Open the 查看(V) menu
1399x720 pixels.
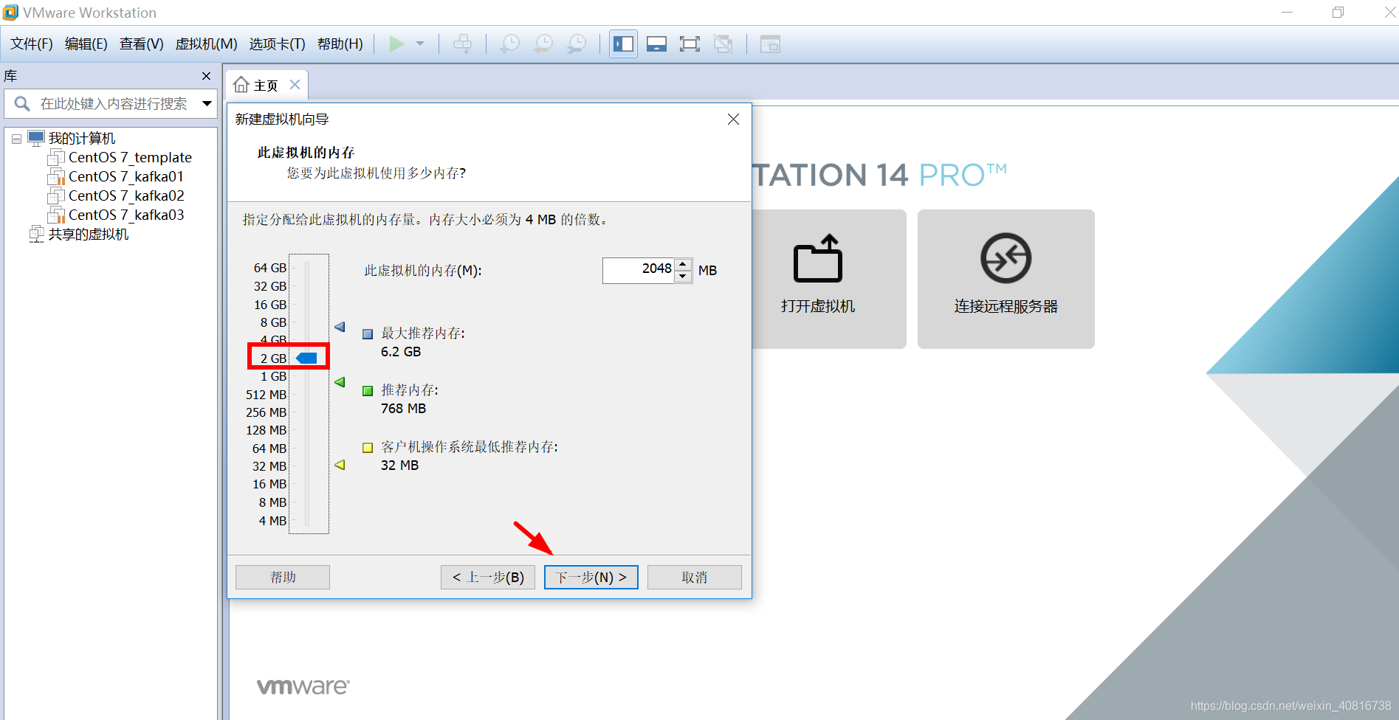(x=142, y=44)
